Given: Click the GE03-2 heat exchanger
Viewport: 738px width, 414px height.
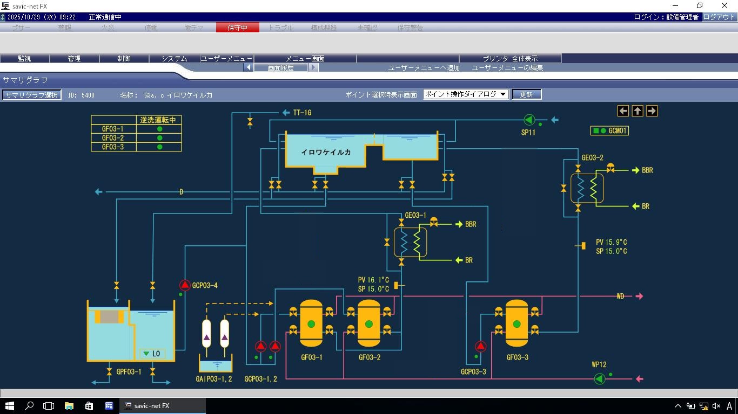Looking at the screenshot, I should (587, 188).
